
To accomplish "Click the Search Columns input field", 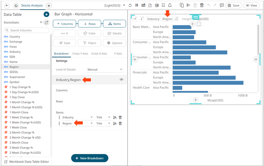I will click(27, 30).
